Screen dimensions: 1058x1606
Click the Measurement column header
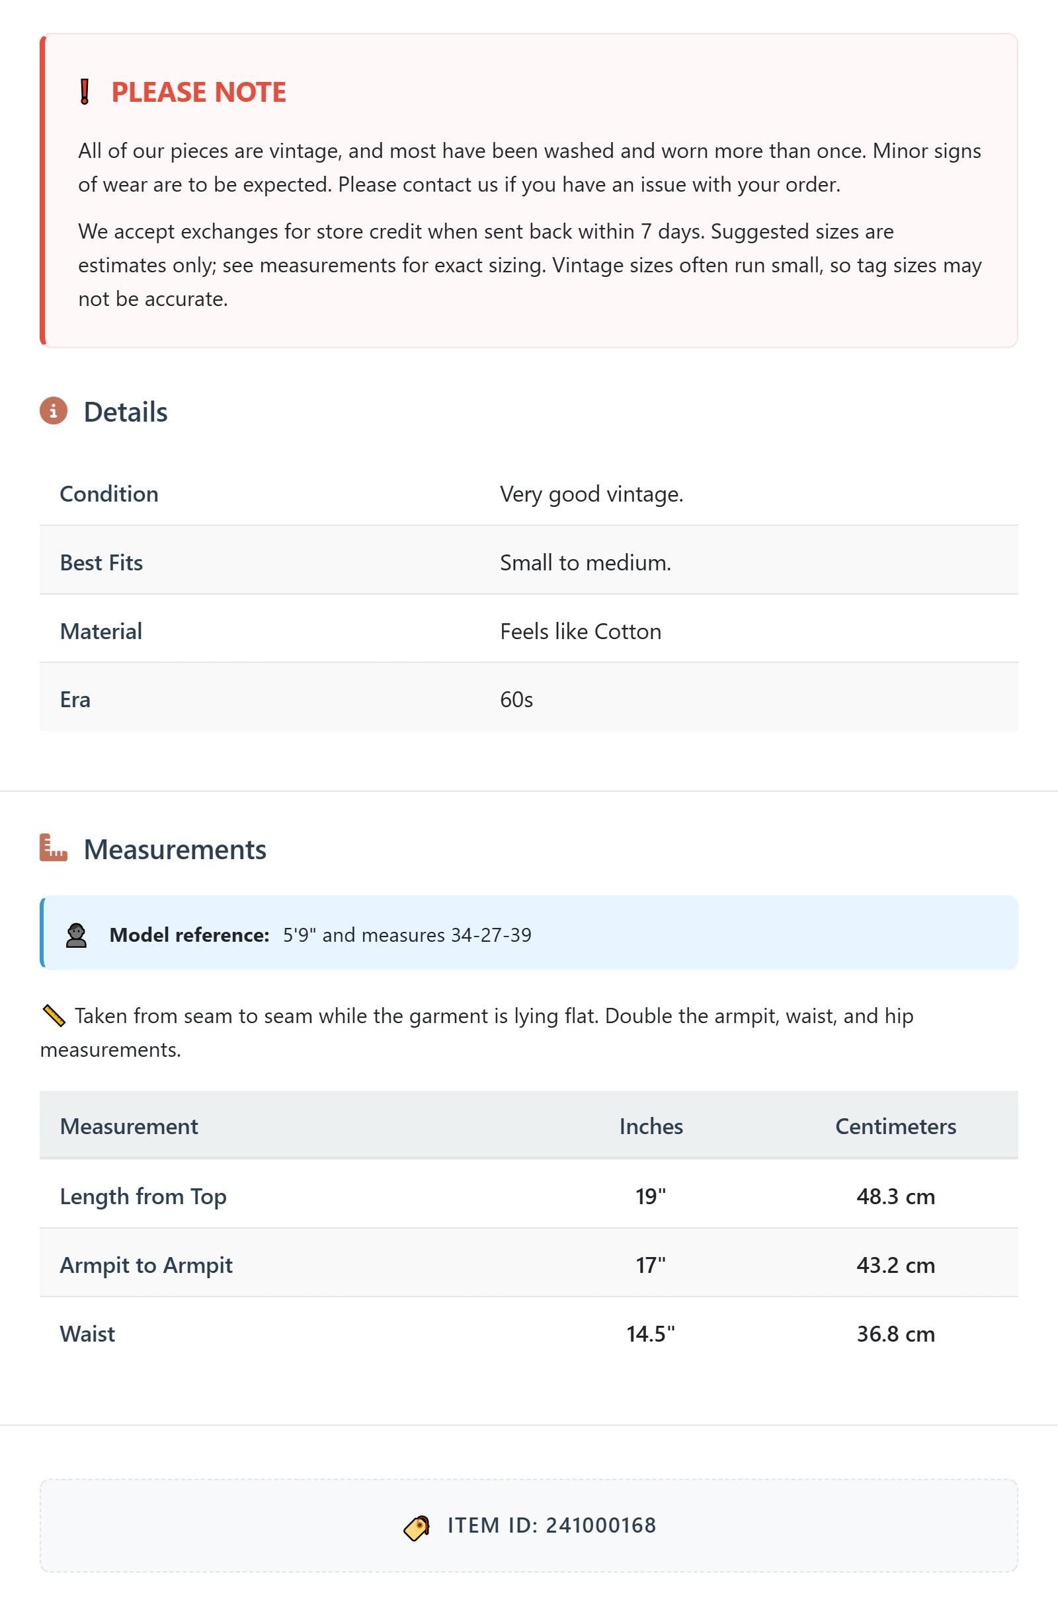click(x=129, y=1126)
